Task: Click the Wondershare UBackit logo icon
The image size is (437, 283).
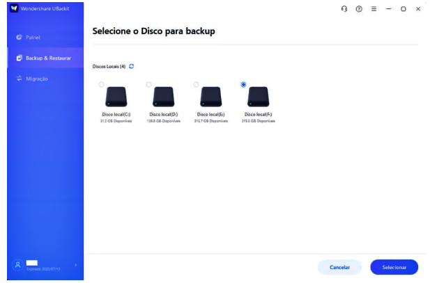Action: coord(13,9)
